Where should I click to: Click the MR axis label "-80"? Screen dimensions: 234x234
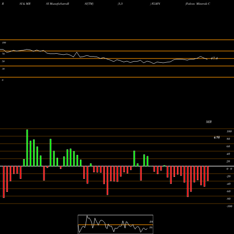[228, 199]
